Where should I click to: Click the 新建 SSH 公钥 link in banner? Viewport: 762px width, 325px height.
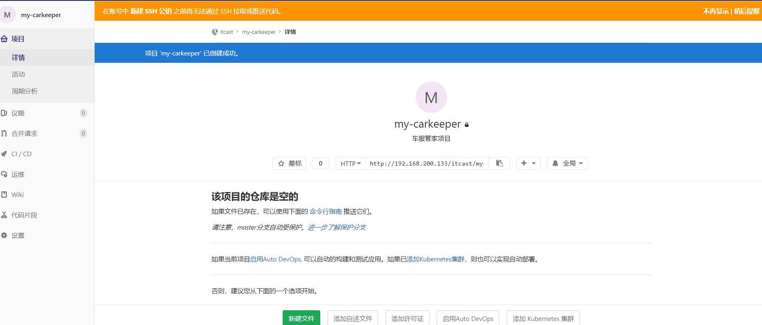click(x=151, y=11)
